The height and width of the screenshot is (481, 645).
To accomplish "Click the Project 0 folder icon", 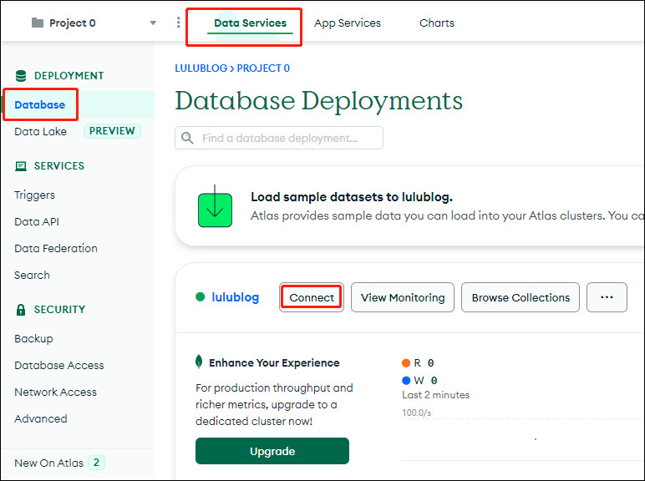I will [x=38, y=23].
